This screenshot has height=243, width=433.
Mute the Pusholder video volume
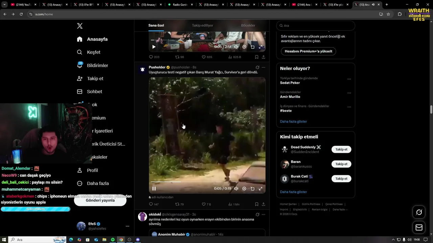(236, 189)
